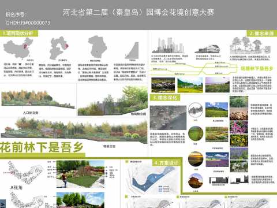
Task: Click the large green title 花前林下是吾乡
Action: point(42,147)
